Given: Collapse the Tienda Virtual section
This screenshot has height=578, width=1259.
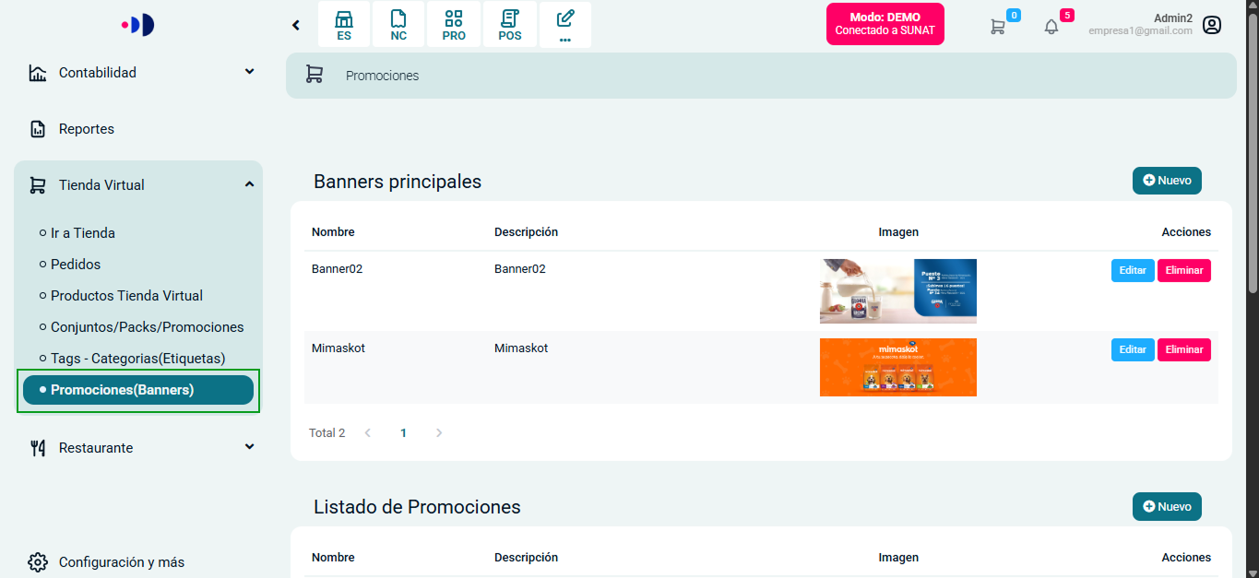Looking at the screenshot, I should (248, 183).
